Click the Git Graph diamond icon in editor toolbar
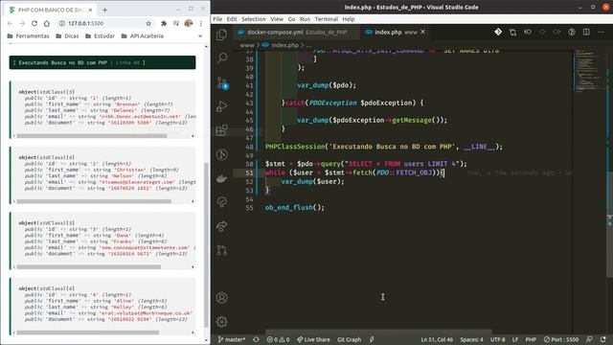 tap(498, 32)
